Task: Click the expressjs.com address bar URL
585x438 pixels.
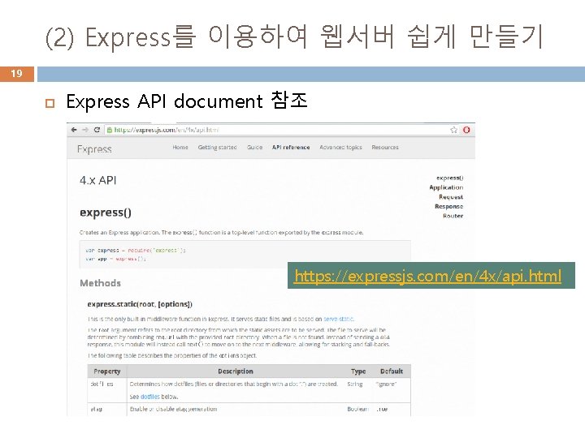Action: click(x=167, y=130)
